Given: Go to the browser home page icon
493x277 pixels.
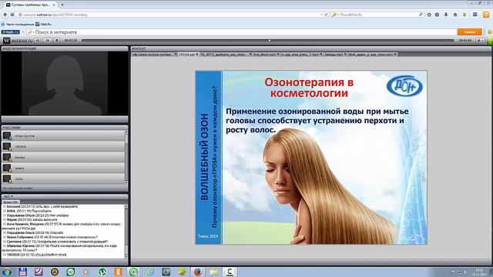Looking at the screenshot, I should pos(455,15).
